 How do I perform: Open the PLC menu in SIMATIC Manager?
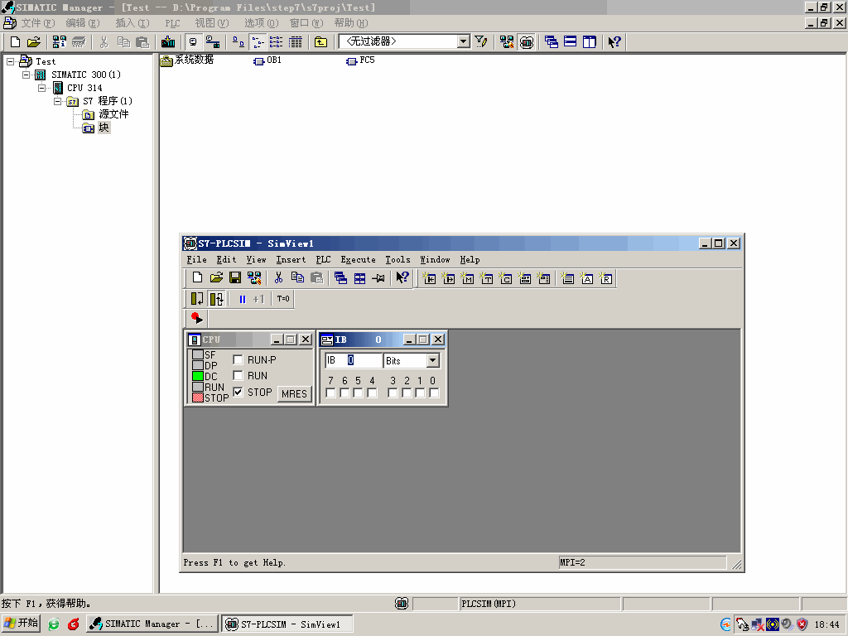click(x=172, y=23)
